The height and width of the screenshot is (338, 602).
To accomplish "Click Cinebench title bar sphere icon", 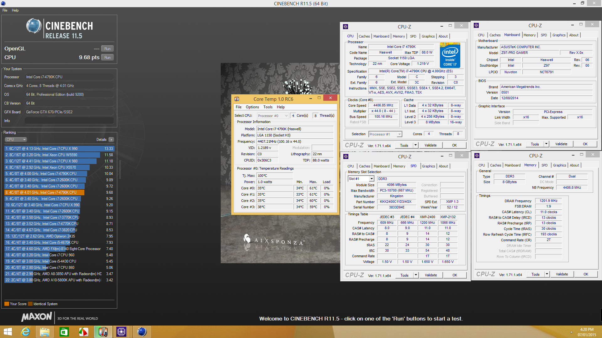I will 3,3.
